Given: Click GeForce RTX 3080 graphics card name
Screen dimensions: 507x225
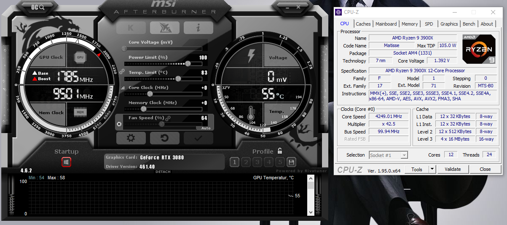Looking at the screenshot, I should [x=162, y=157].
